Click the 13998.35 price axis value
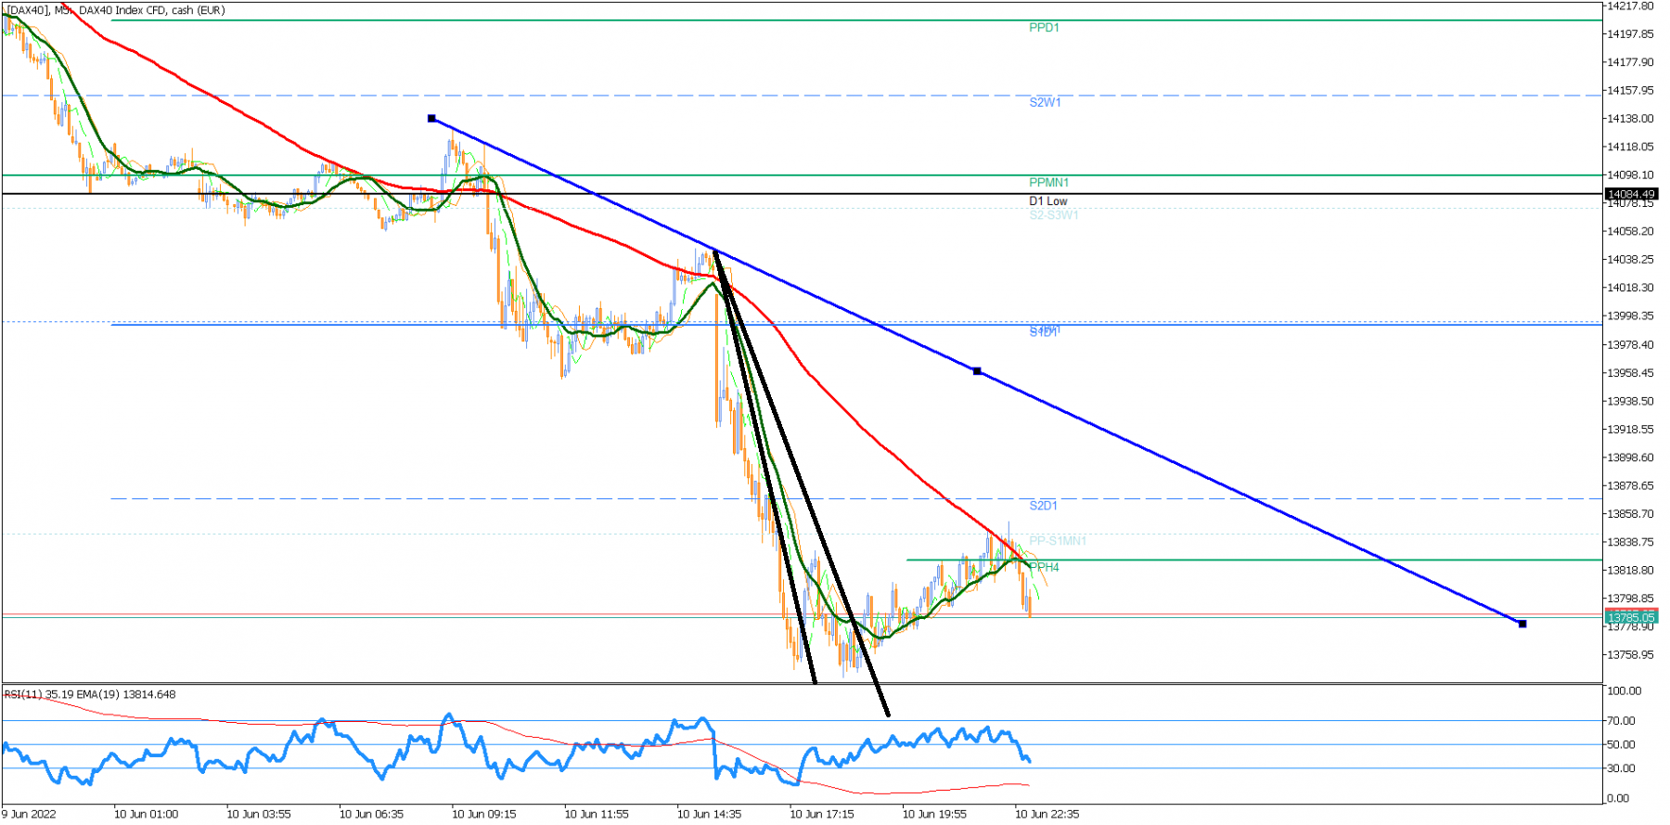The height and width of the screenshot is (825, 1670). (x=1630, y=316)
